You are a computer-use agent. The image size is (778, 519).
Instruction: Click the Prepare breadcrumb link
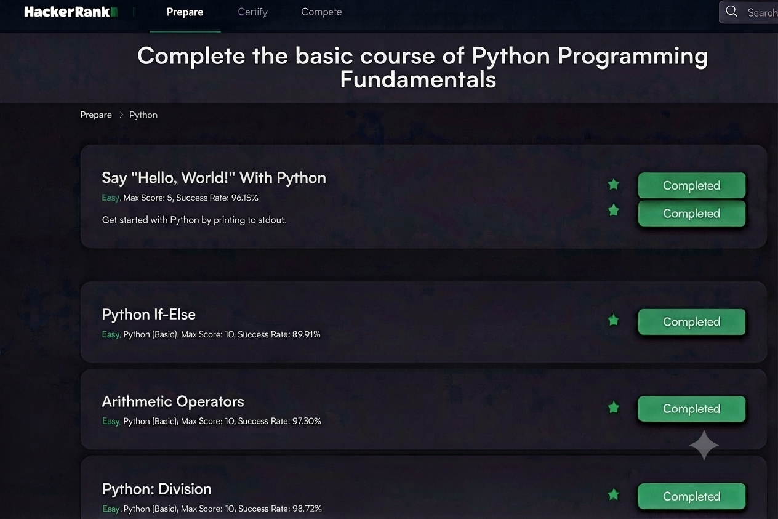pyautogui.click(x=96, y=115)
